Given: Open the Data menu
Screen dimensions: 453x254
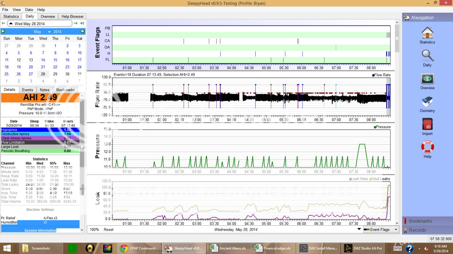Looking at the screenshot, I should click(29, 9).
